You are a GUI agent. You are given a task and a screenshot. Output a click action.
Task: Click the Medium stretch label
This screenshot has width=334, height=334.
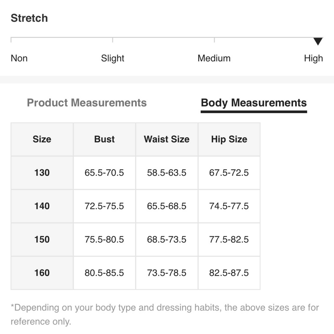(214, 58)
